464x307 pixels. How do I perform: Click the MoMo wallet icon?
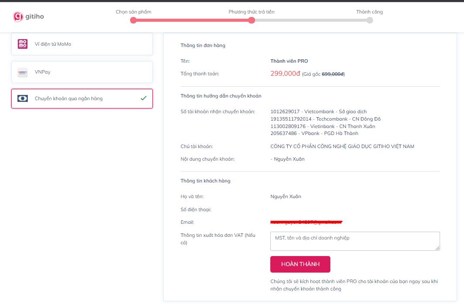(x=23, y=44)
